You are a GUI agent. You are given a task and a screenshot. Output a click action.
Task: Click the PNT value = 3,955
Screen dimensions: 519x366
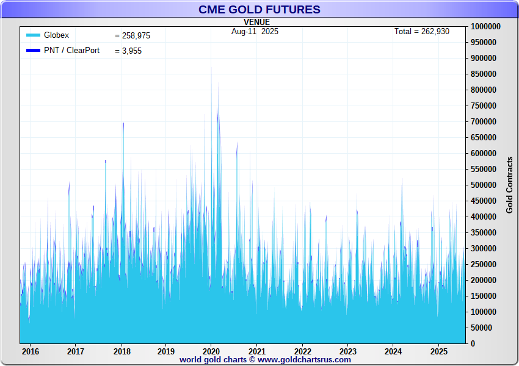coord(128,51)
